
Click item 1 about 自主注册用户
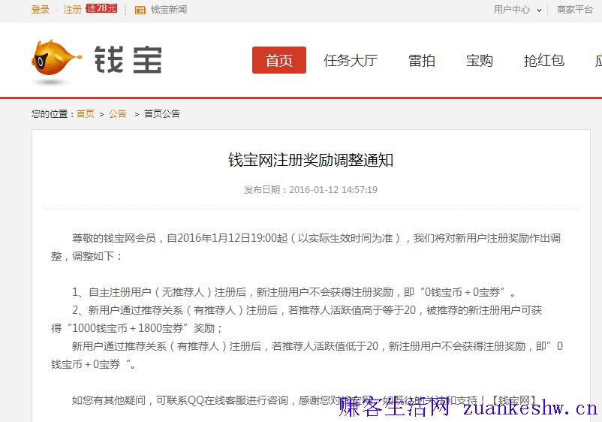point(293,292)
